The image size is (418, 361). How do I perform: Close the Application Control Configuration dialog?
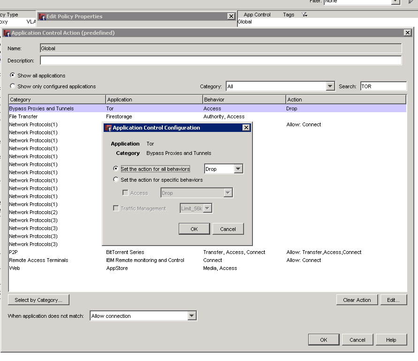(x=246, y=128)
